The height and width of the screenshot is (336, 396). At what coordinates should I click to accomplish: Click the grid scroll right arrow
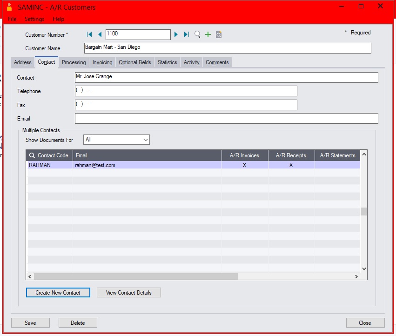(356, 276)
